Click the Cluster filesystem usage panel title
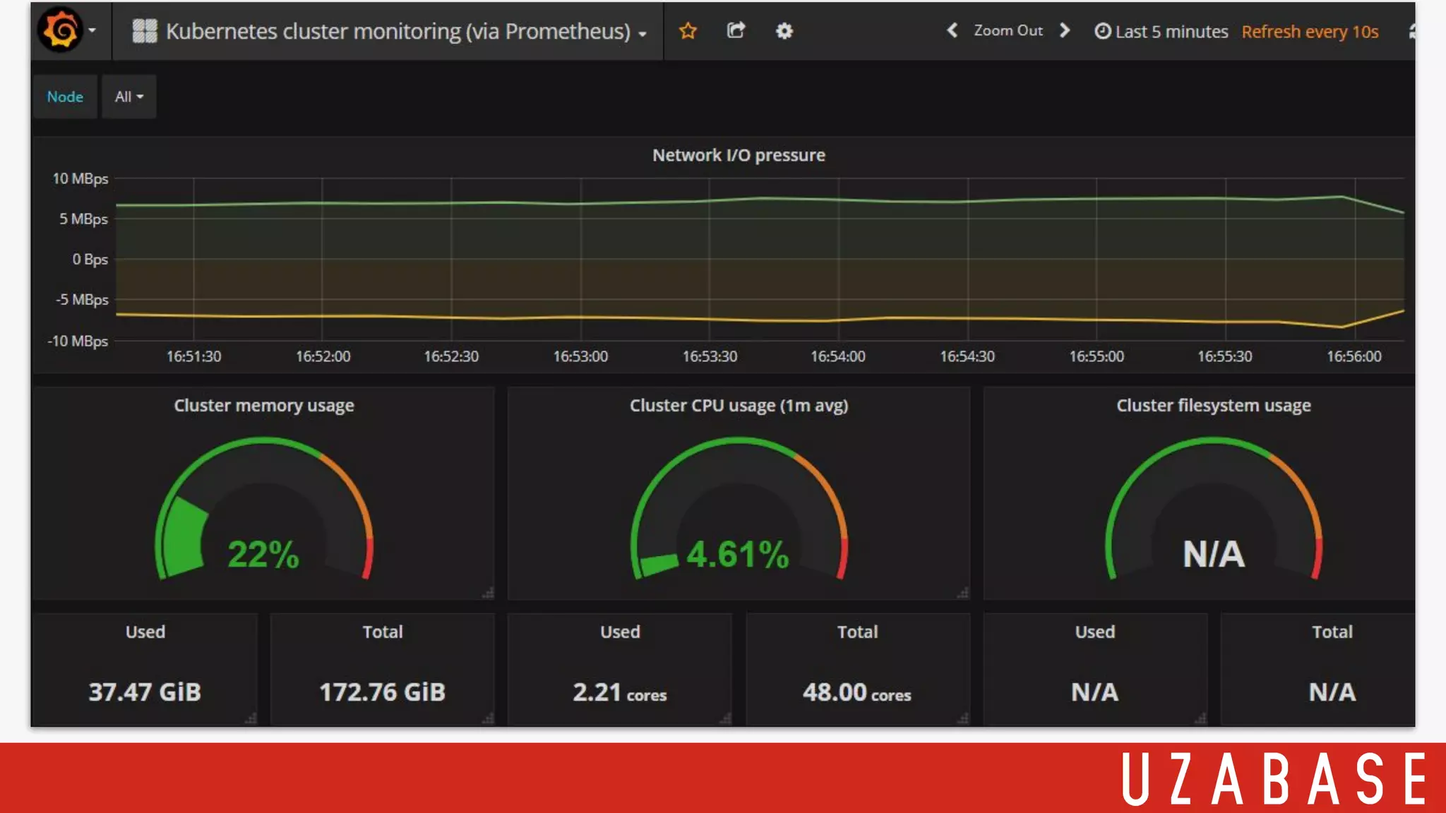 click(1213, 406)
